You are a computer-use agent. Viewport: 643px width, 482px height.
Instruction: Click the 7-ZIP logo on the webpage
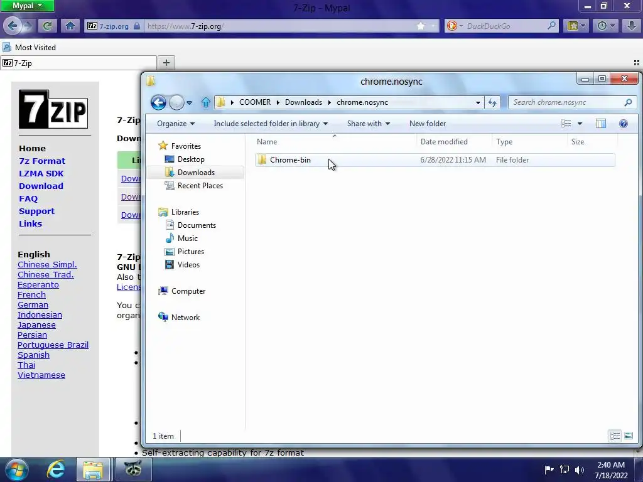tap(53, 109)
